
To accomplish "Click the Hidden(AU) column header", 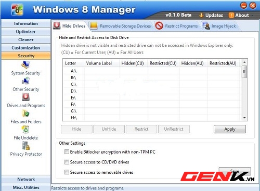I will tap(193, 63).
